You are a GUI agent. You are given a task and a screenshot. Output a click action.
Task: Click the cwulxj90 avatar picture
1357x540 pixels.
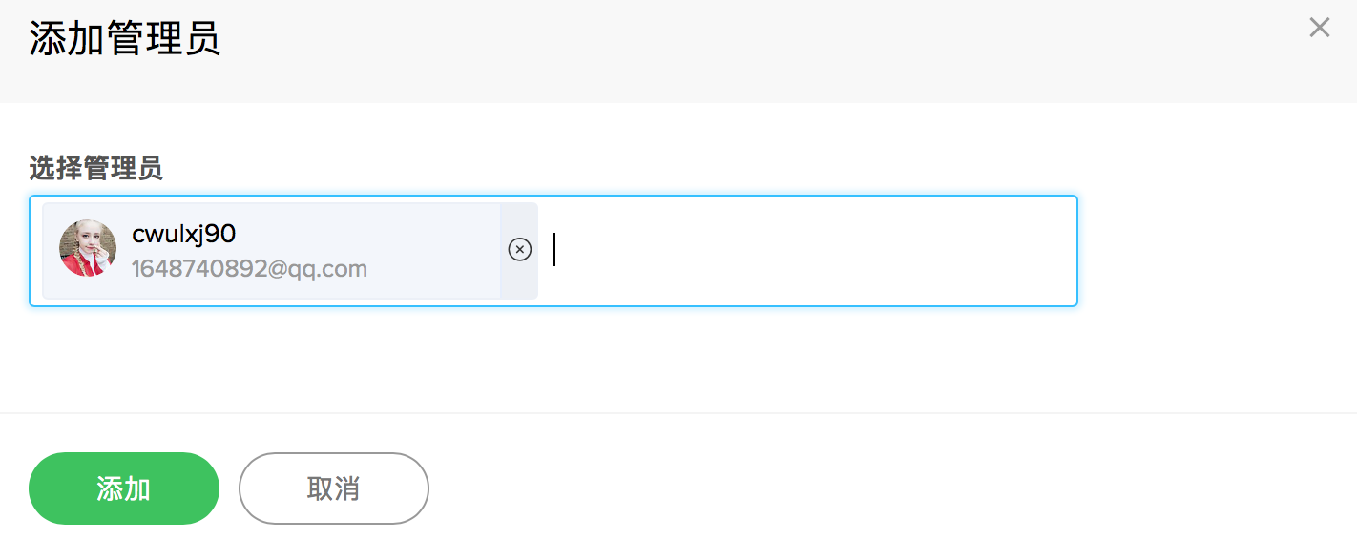tap(88, 249)
